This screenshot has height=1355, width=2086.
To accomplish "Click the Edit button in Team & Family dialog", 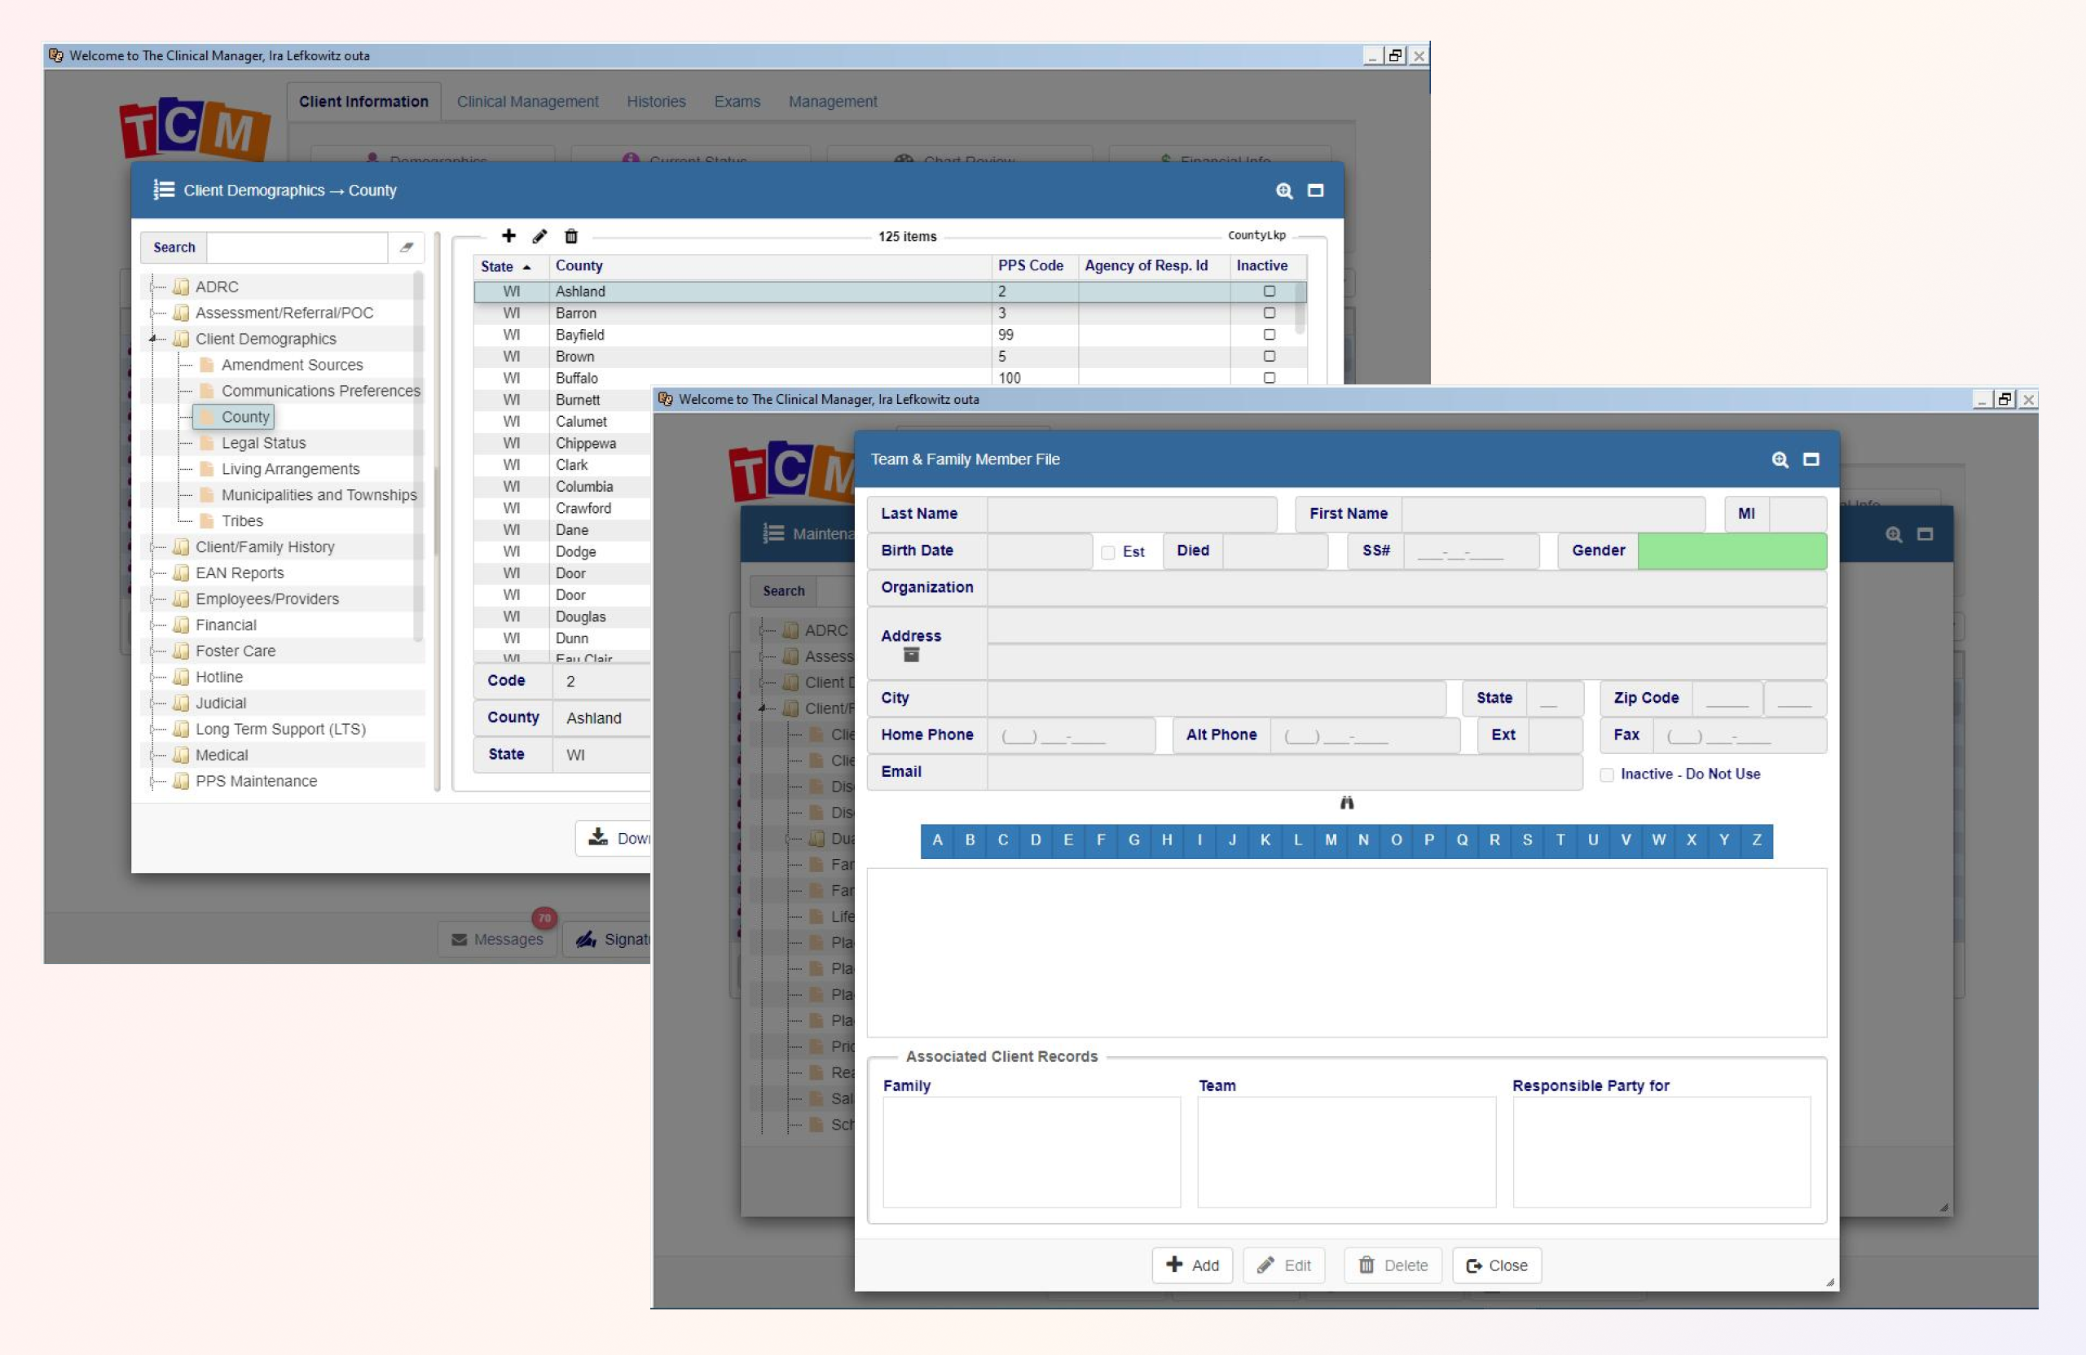I will (x=1284, y=1265).
